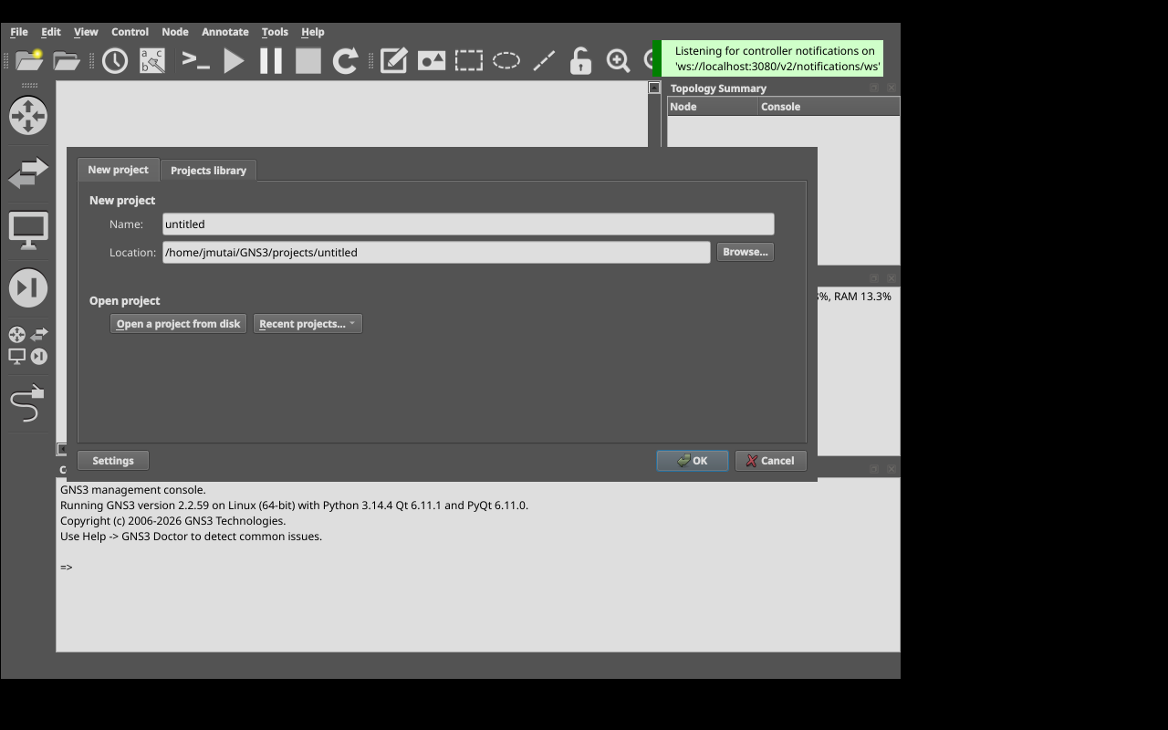Screen dimensions: 1168x730
Task: Toggle the lock/unlock items padlock icon
Action: [580, 61]
